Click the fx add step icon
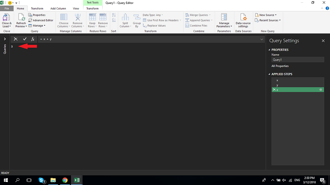This screenshot has height=185, width=330. coord(33,39)
